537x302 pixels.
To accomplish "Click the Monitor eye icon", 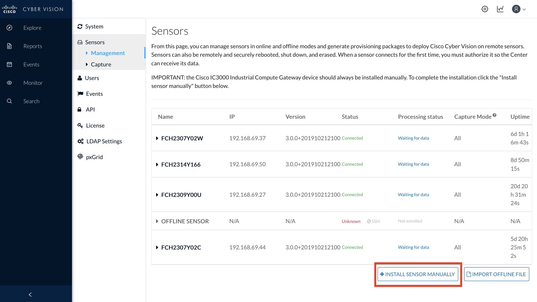I will pyautogui.click(x=9, y=83).
